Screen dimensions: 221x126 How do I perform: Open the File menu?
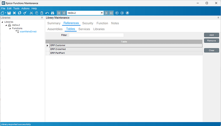3,8
